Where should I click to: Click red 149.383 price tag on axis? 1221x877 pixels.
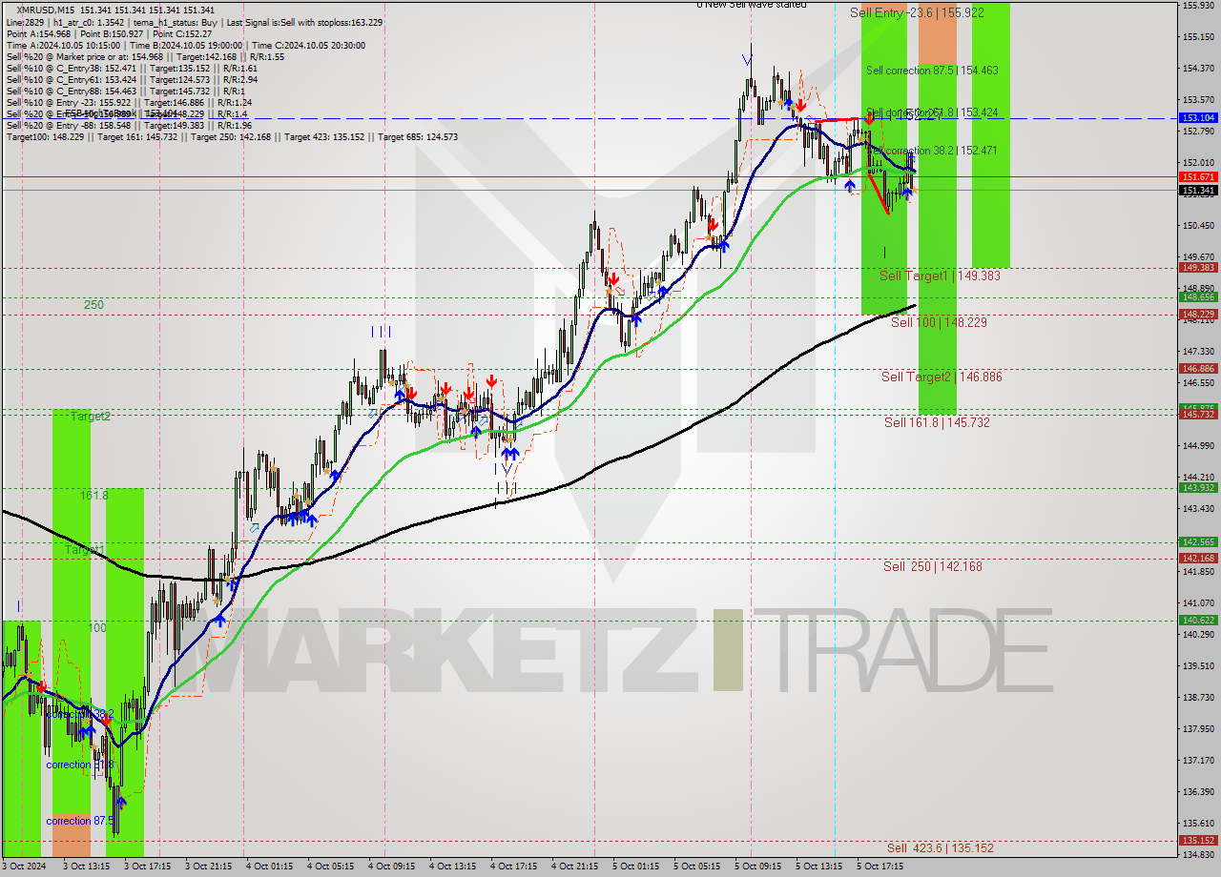pyautogui.click(x=1198, y=268)
